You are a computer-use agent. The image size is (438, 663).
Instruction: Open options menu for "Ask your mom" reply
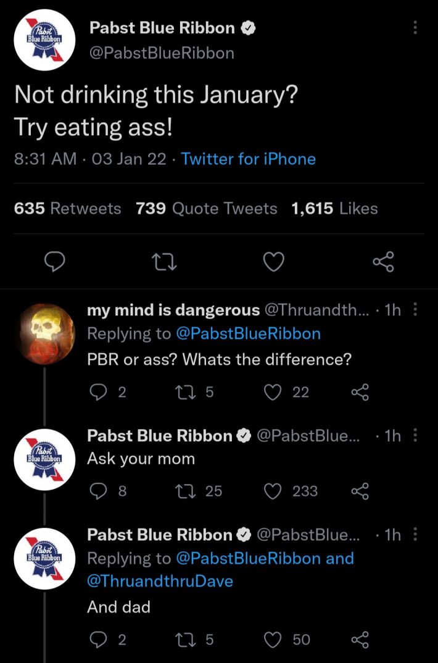click(415, 436)
